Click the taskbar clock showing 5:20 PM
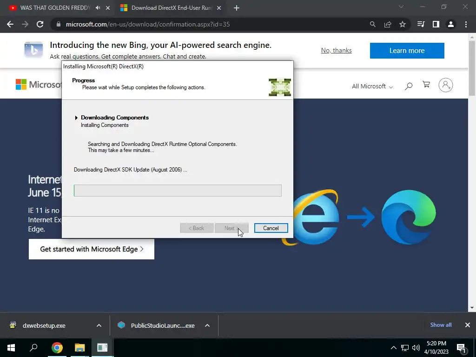Image resolution: width=476 pixels, height=357 pixels. pos(436,348)
